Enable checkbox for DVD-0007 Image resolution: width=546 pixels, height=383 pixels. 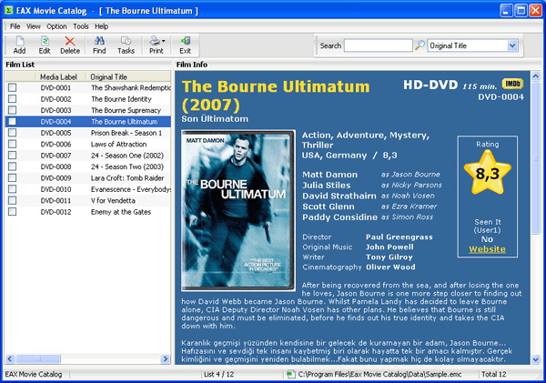point(13,155)
